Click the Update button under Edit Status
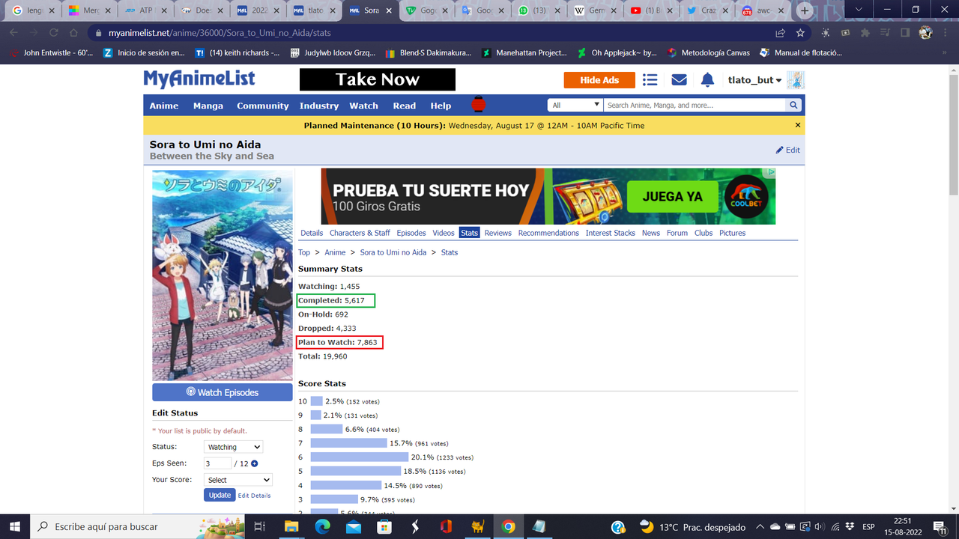959x539 pixels. 219,495
